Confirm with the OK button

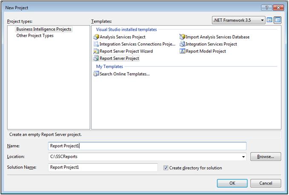(232, 183)
